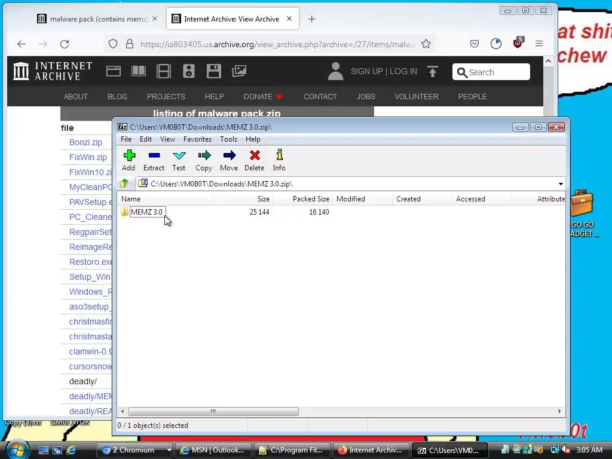This screenshot has width=612, height=459.
Task: Switch to MSN | Outlook taskbar window
Action: tap(213, 450)
